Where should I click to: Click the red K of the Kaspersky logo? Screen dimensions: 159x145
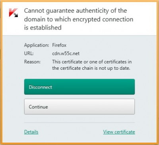coord(12,12)
